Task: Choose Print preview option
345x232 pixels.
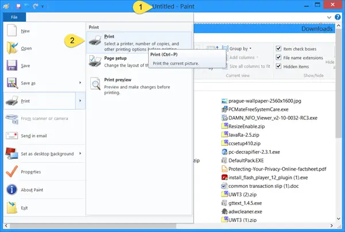Action: click(139, 86)
